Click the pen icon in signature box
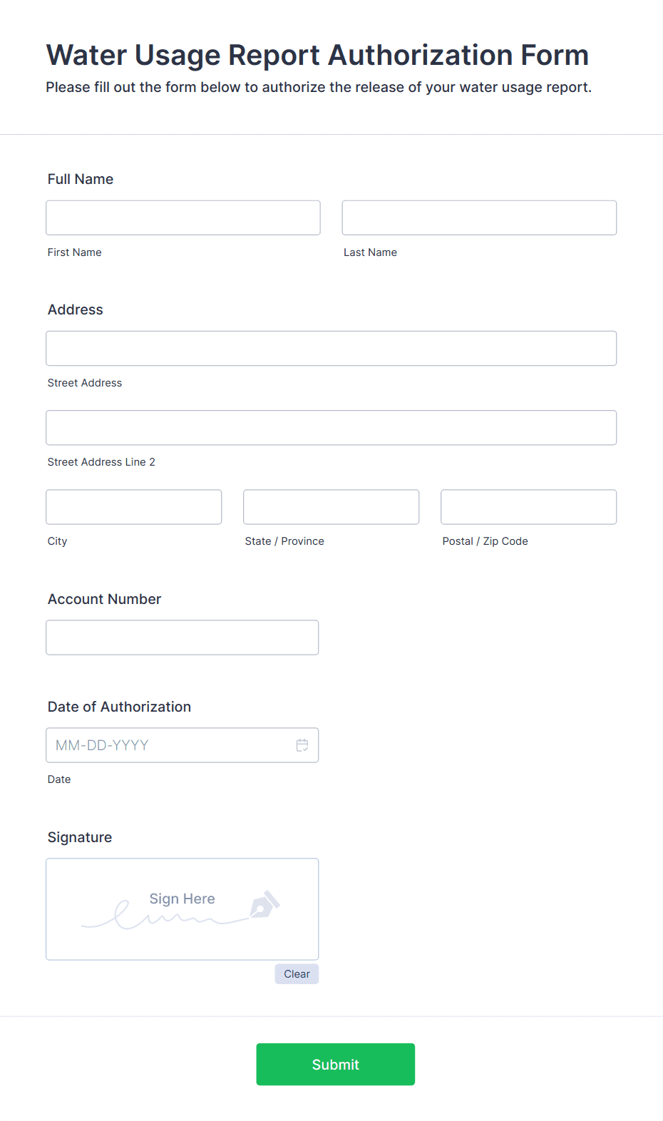Screen dimensions: 663x1121 (x=264, y=904)
